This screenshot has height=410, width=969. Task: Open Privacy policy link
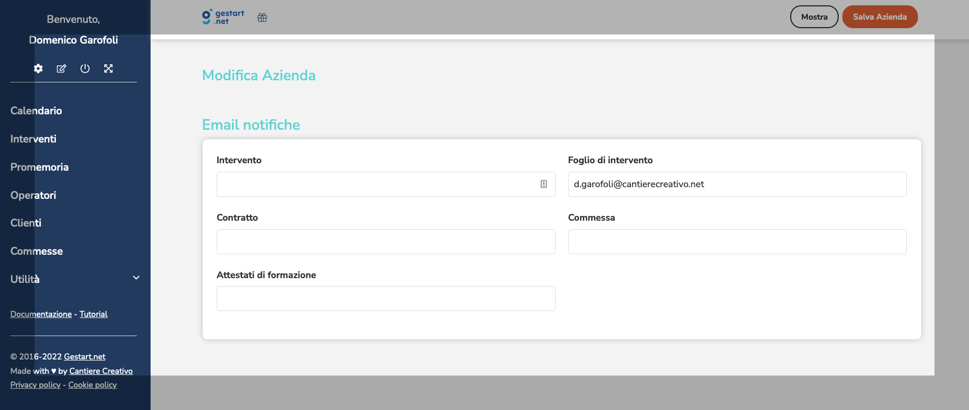point(36,385)
